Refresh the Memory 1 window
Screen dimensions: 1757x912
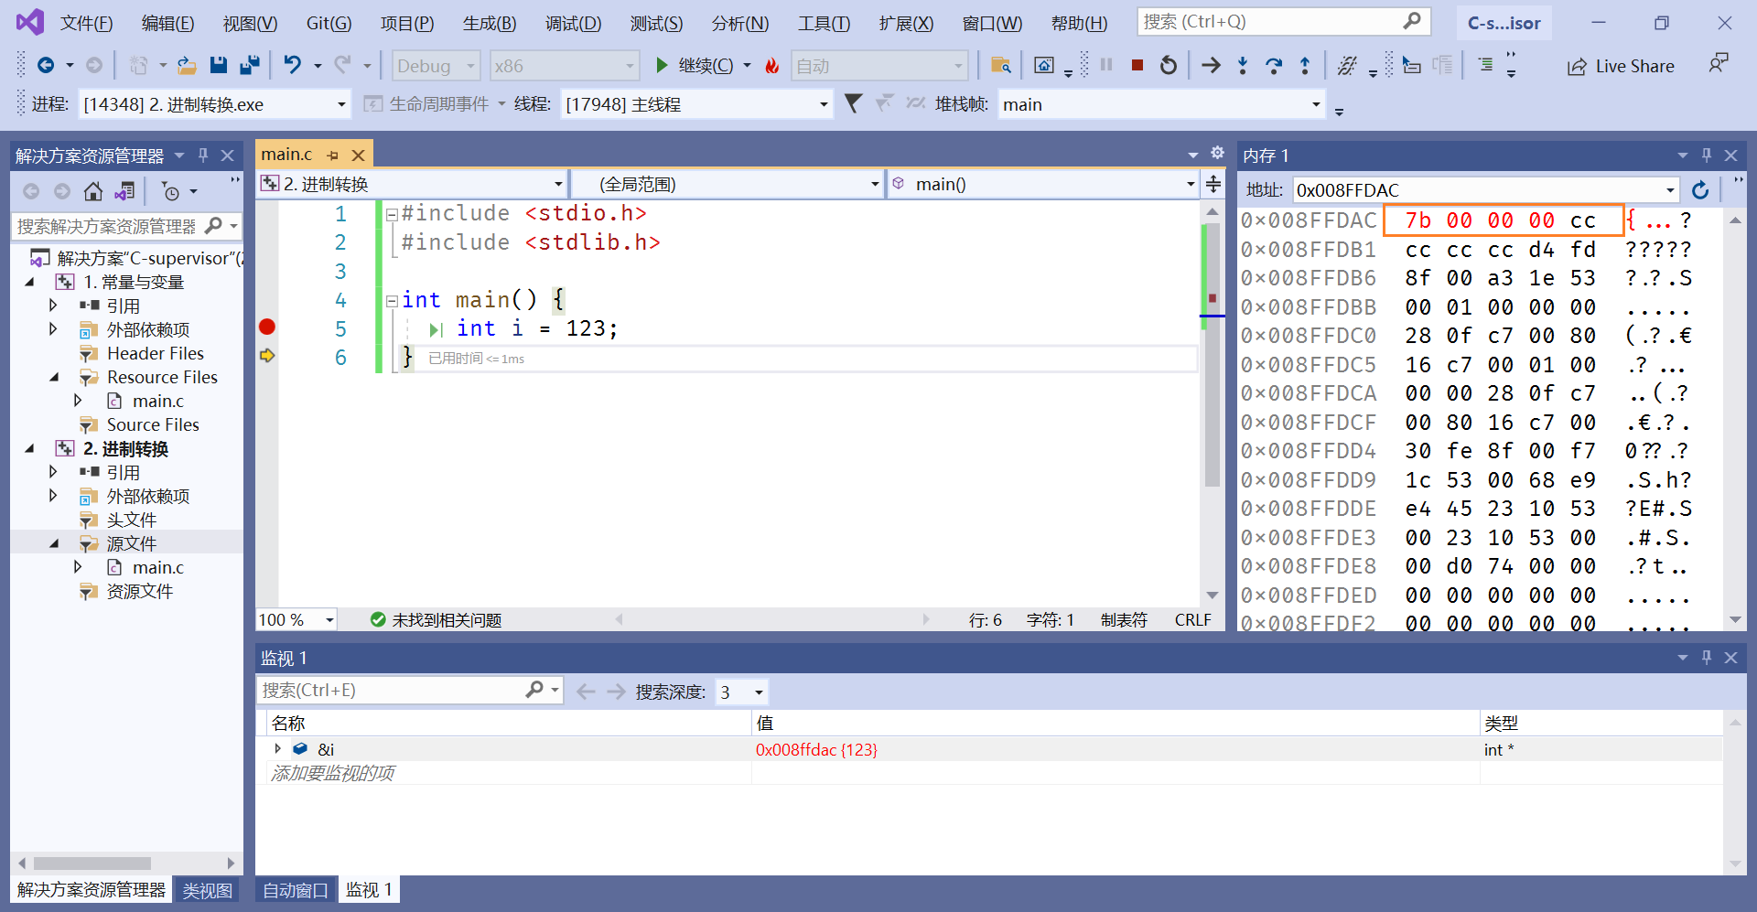point(1700,189)
